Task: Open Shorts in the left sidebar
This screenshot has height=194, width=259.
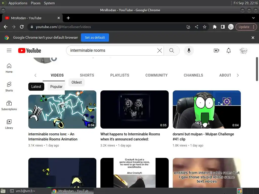Action: coord(9,87)
